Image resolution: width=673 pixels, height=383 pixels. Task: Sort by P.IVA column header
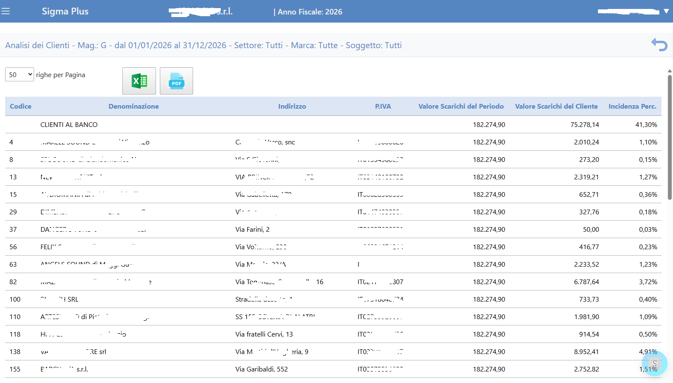[383, 107]
